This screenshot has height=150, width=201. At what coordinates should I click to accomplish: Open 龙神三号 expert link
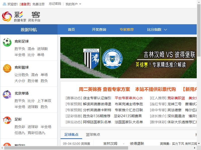pos(174,104)
